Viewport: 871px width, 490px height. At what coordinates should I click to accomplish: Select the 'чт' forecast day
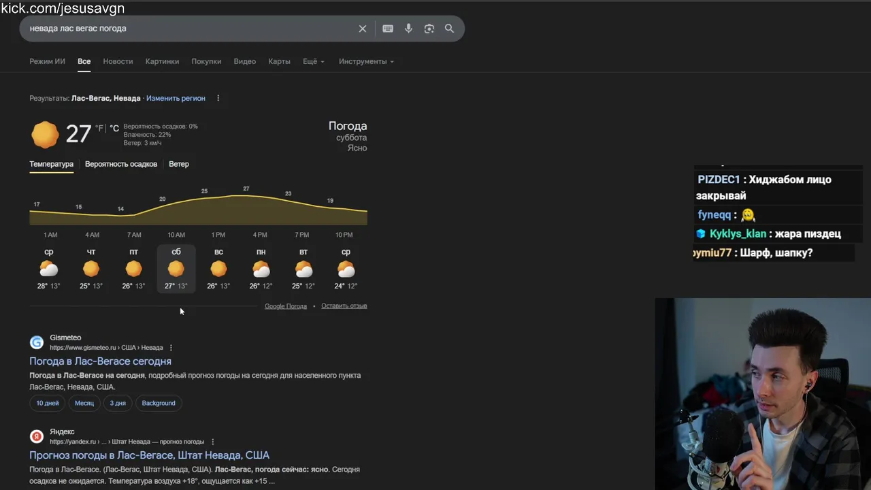[x=91, y=269]
